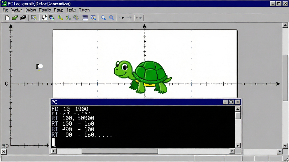Click the main window's horizontal scrollbar right arrow
The image size is (289, 162).
click(280, 152)
